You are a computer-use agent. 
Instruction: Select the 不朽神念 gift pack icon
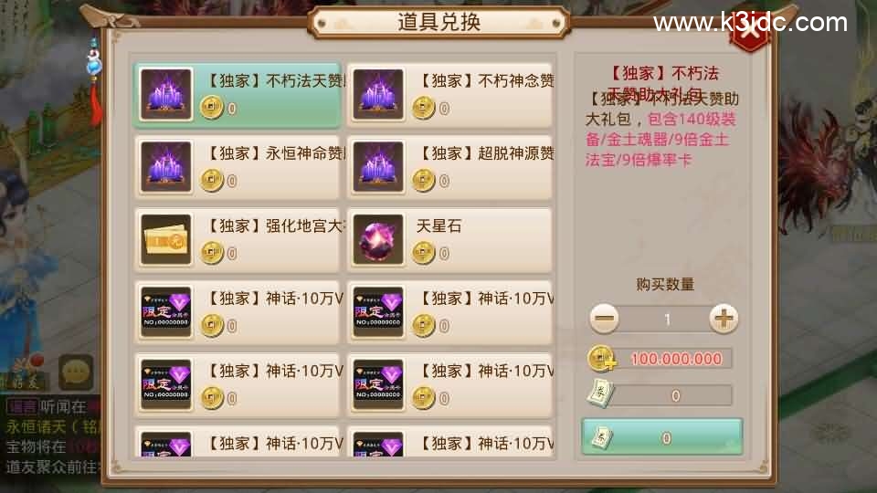(378, 94)
